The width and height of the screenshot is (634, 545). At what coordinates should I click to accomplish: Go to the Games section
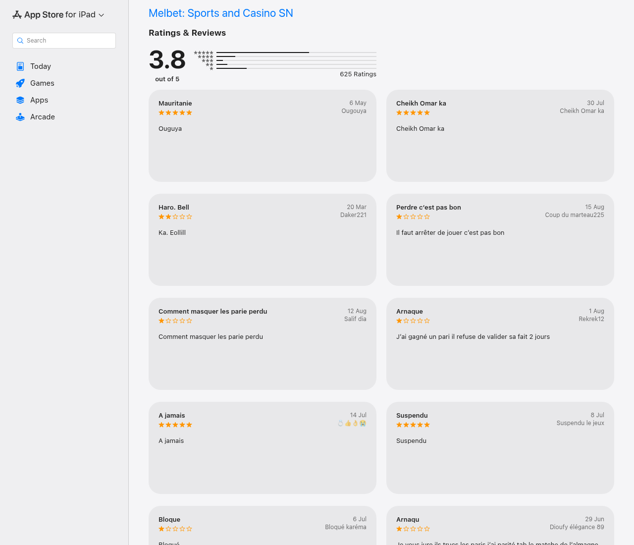(42, 83)
